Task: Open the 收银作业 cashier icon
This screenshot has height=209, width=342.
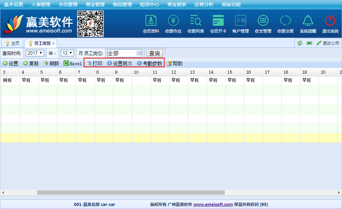Action: click(x=173, y=21)
